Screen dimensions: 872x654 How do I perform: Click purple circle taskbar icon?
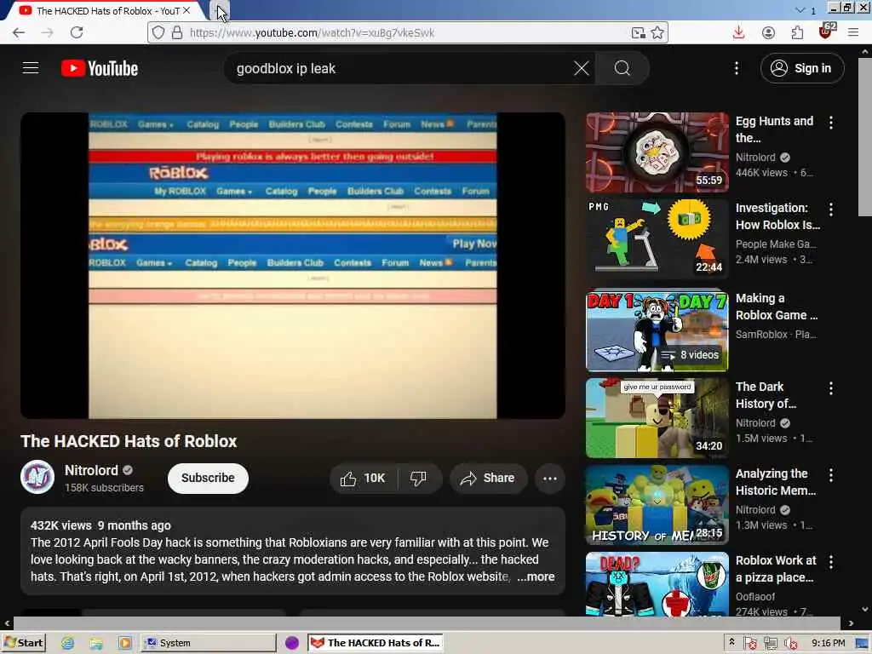(292, 643)
